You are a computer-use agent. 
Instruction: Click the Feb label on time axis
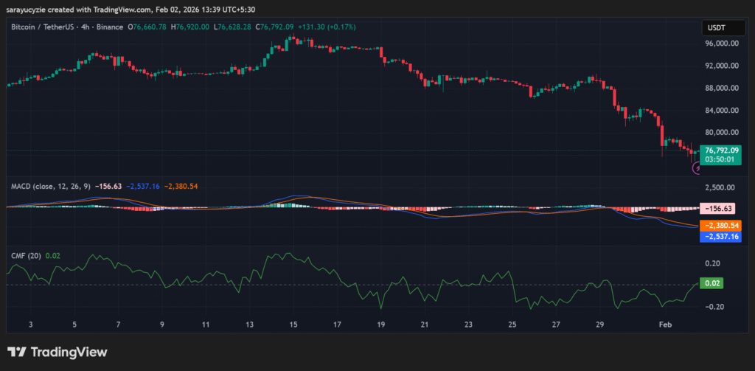point(665,325)
